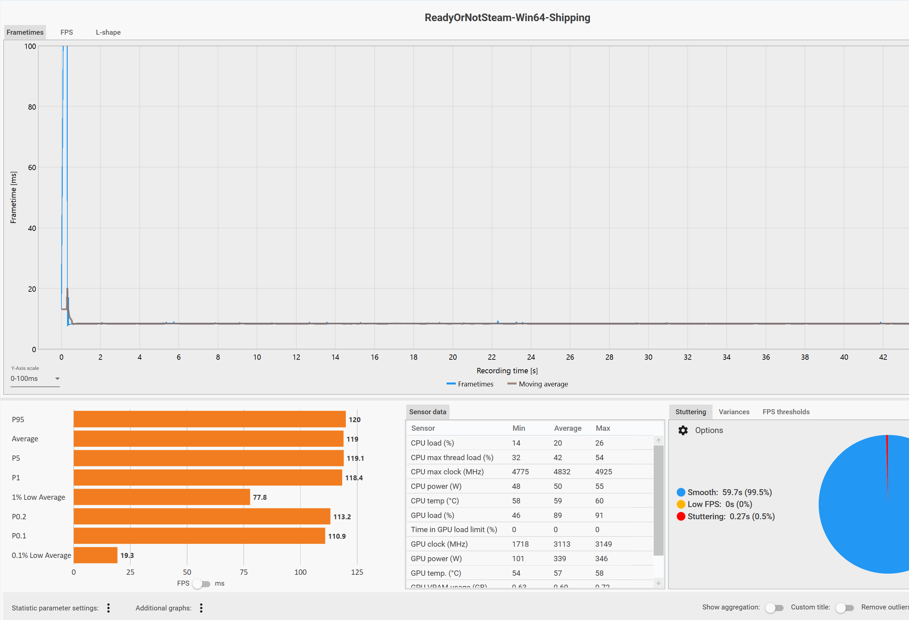Open Y-Axis scale 0-100ms dropdown
The image size is (909, 620).
click(35, 379)
